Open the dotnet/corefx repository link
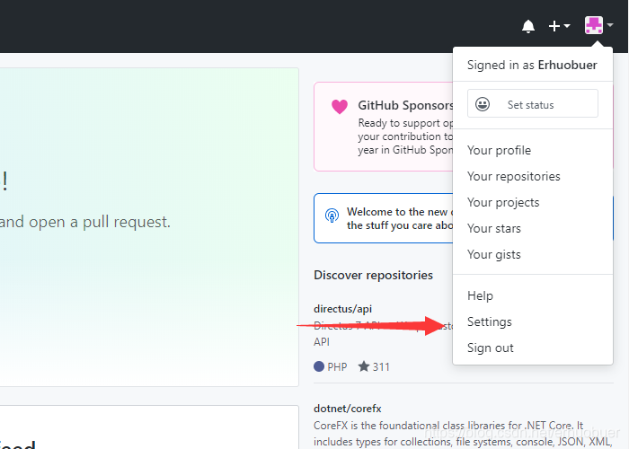This screenshot has width=629, height=449. [x=348, y=409]
